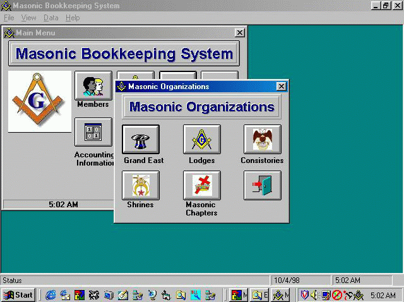Click the volume speaker icon in system tray

(x=314, y=295)
